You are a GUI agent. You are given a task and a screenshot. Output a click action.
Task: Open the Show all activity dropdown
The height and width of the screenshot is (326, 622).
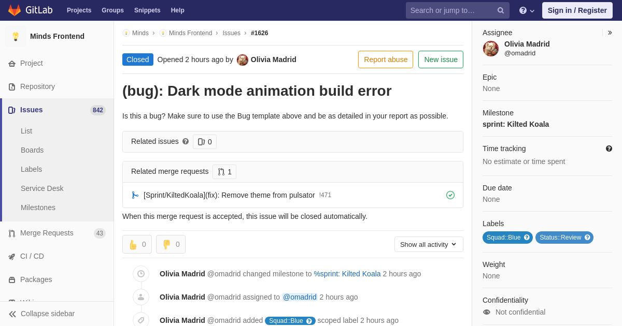[x=429, y=244]
